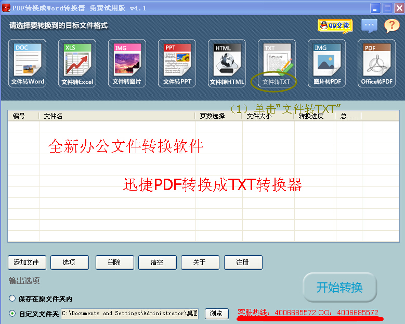405x324 pixels.
Task: Choose the 文件转HTML conversion icon
Action: (x=227, y=63)
